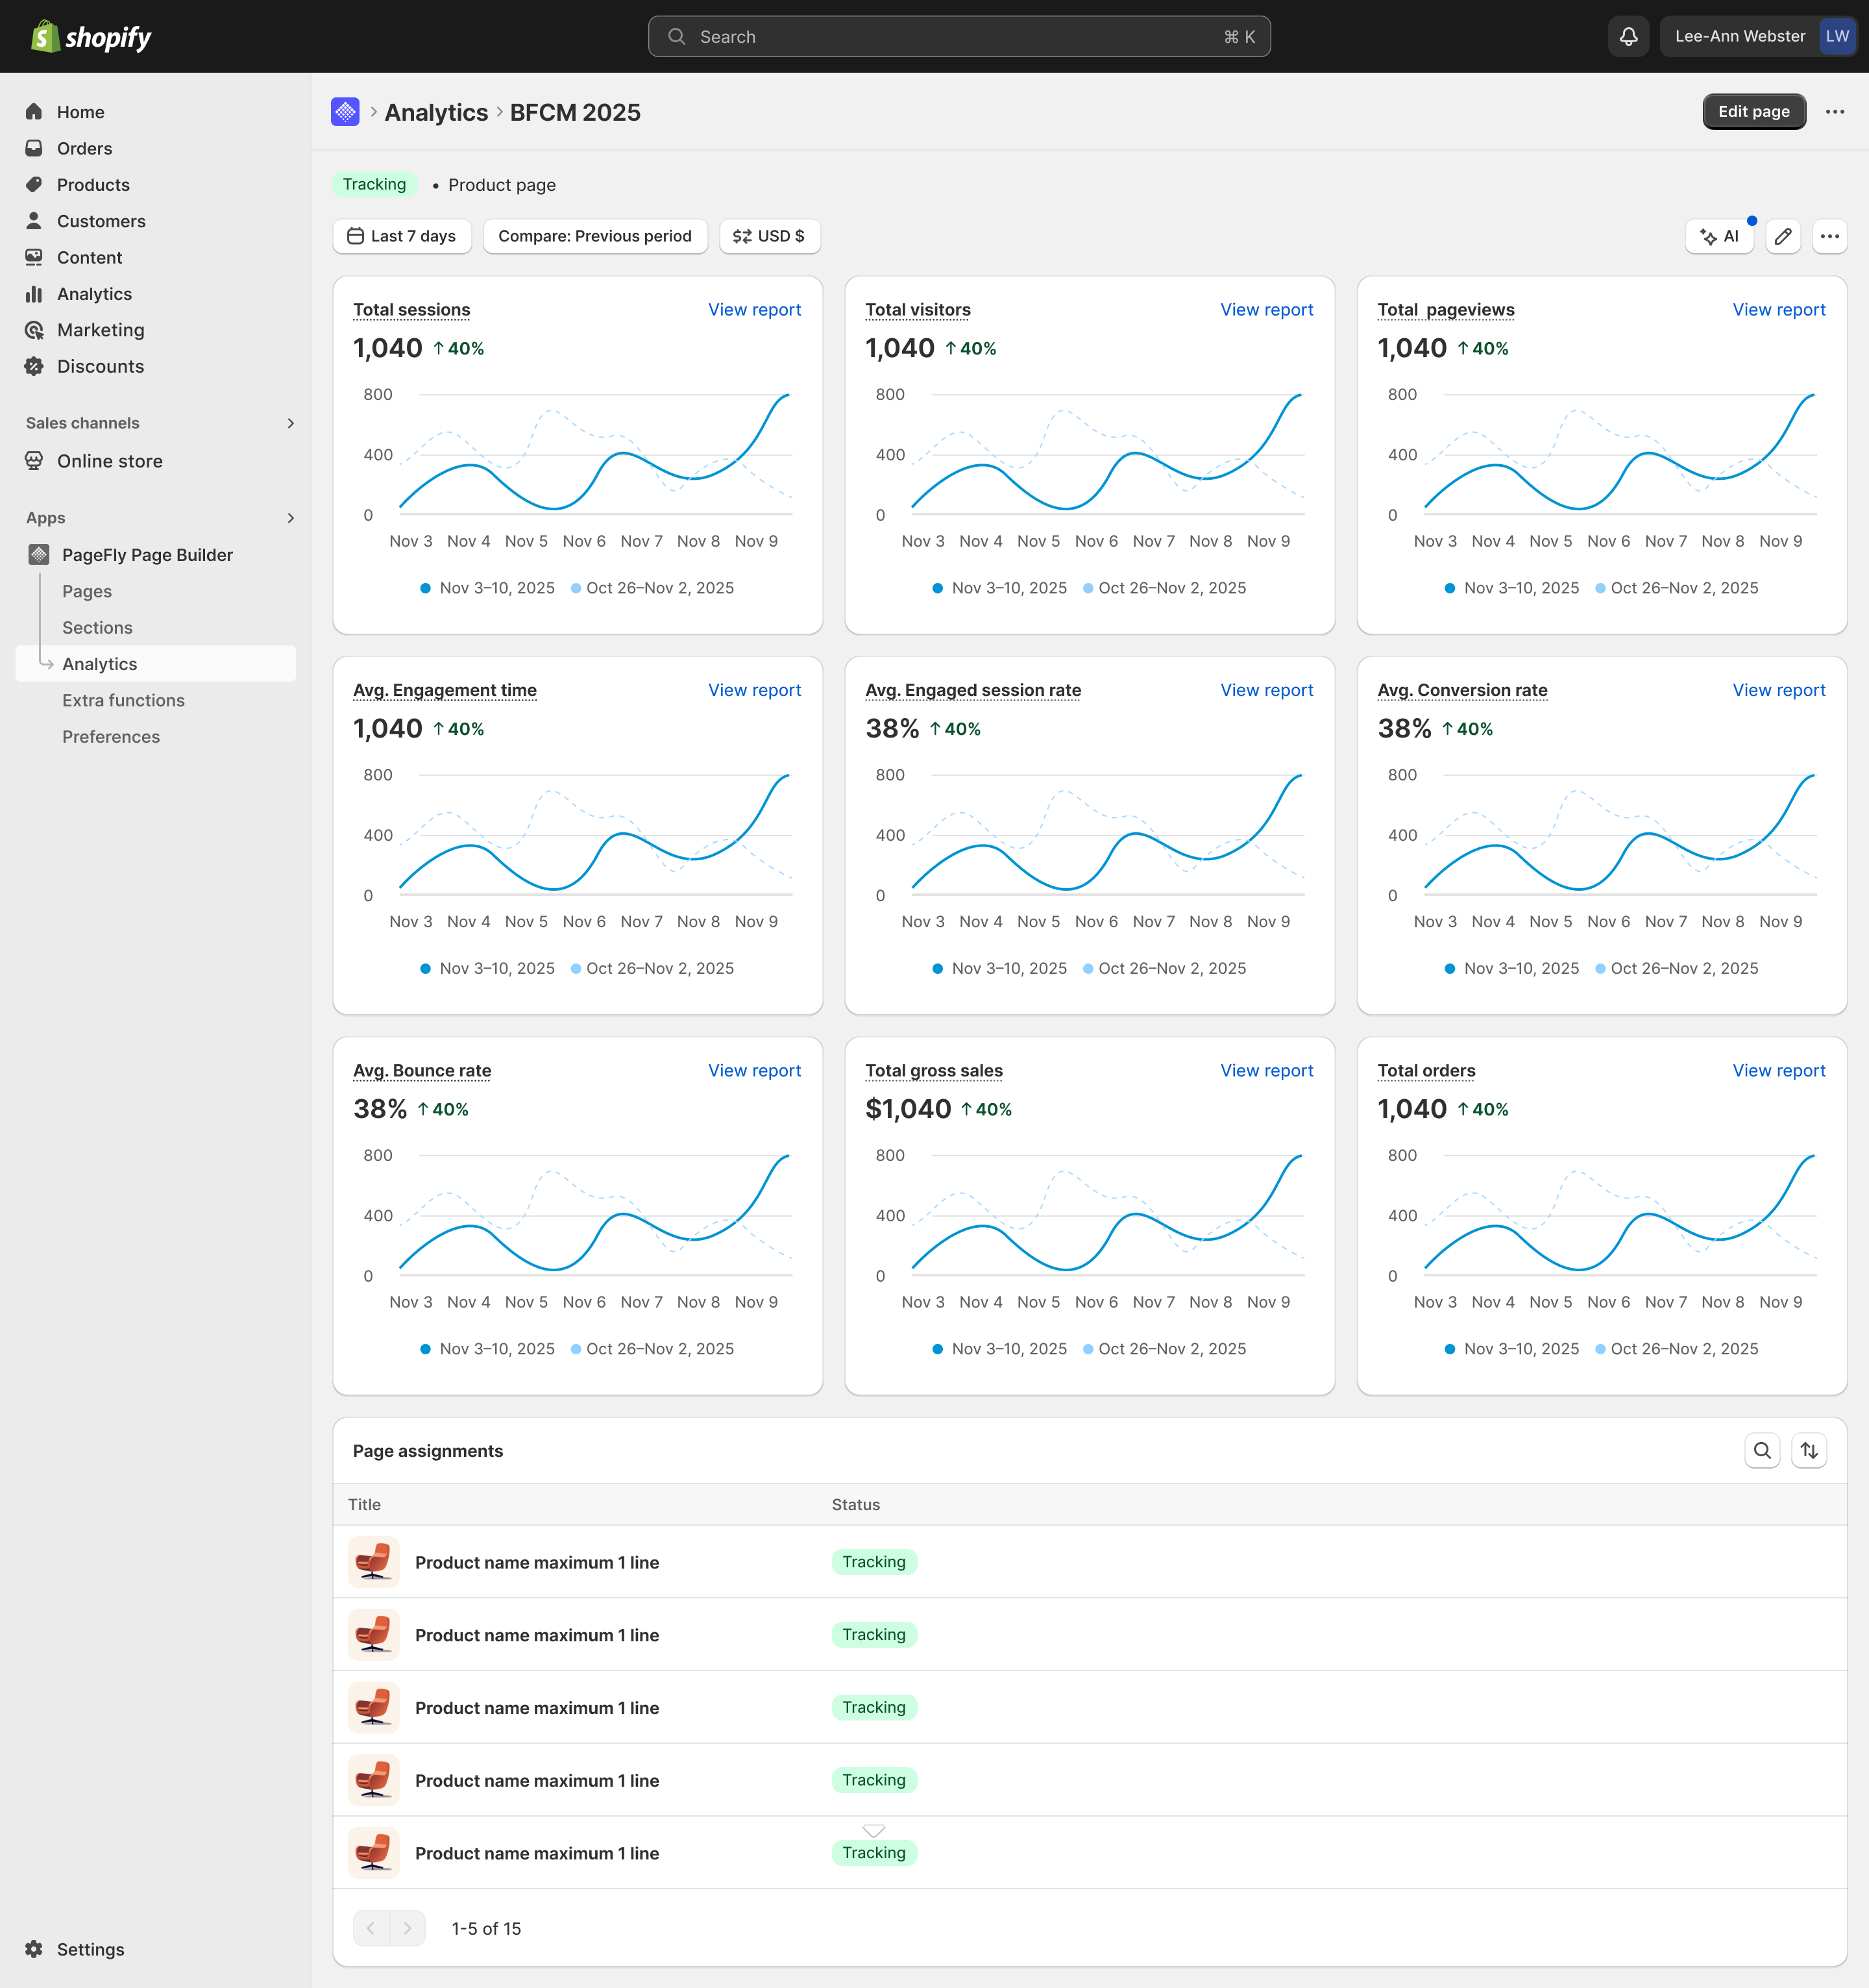Click the pencil edit icon near AI button
Screen dimensions: 1869x1988
[x=1783, y=236]
